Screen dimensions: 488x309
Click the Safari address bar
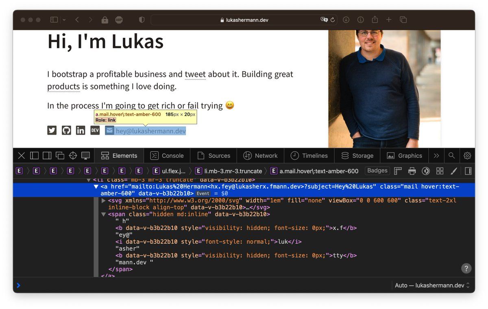[x=244, y=20]
